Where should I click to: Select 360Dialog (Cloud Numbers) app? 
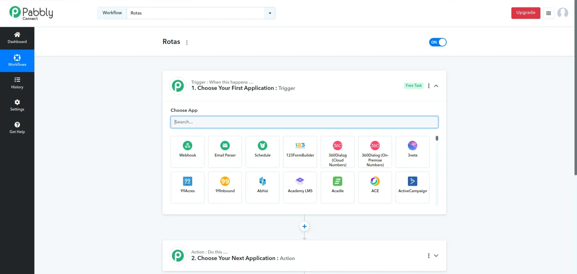pyautogui.click(x=338, y=152)
